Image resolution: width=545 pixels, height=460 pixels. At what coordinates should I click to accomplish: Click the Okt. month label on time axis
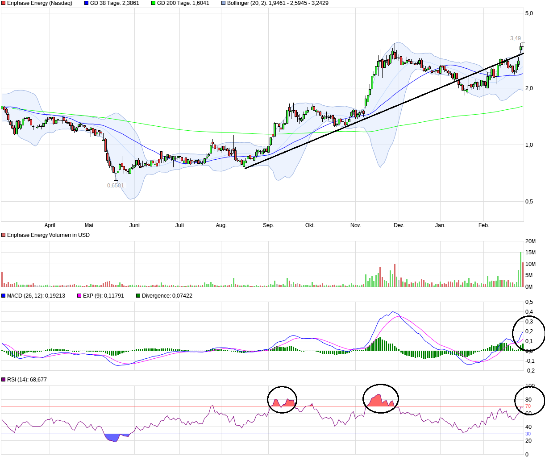tap(310, 225)
